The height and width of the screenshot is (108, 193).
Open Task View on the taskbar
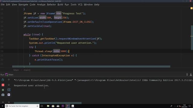[x=42, y=106]
